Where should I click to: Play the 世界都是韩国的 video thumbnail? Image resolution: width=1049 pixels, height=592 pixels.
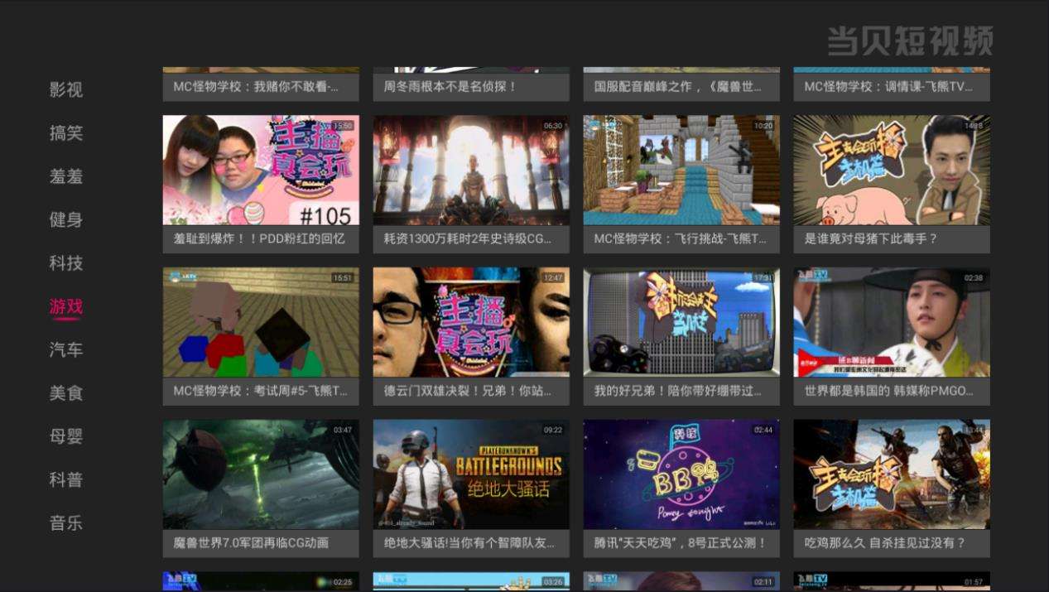[x=892, y=322]
